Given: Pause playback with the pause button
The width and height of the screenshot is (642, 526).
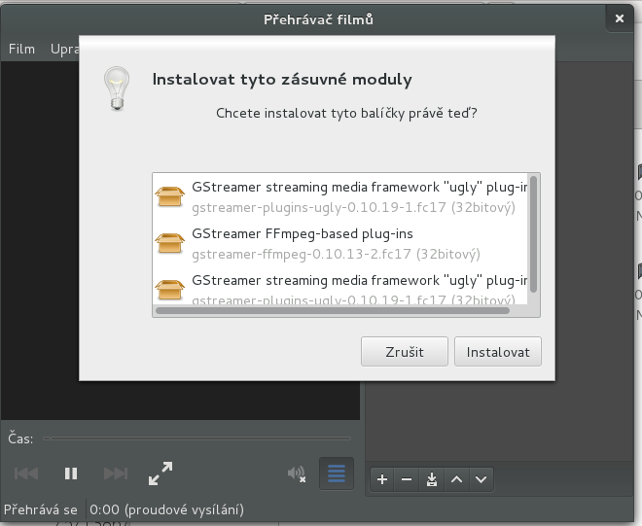Looking at the screenshot, I should [x=71, y=473].
